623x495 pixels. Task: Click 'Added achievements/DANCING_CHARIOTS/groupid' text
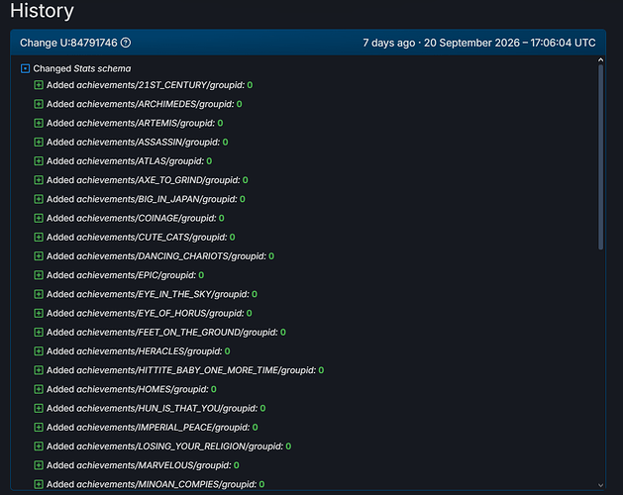coord(156,256)
